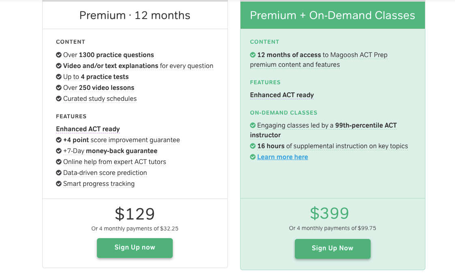Viewport: 455px width, 275px height.
Task: Expand the FEATURES section in the green plan
Action: (265, 82)
